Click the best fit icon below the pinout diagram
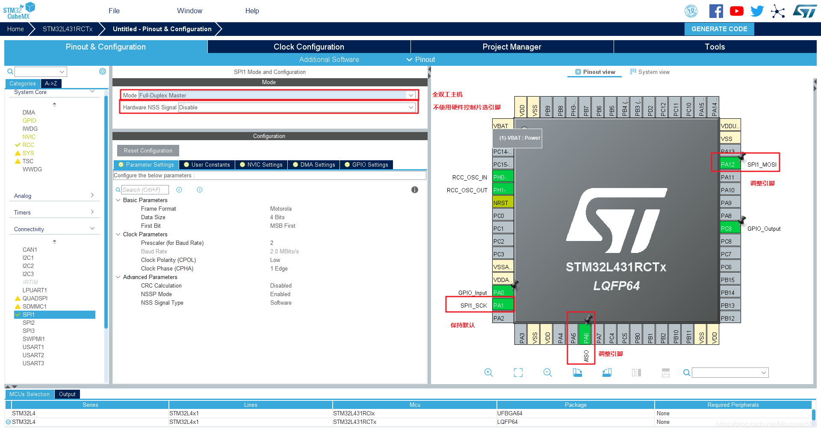This screenshot has width=821, height=432. click(x=518, y=372)
